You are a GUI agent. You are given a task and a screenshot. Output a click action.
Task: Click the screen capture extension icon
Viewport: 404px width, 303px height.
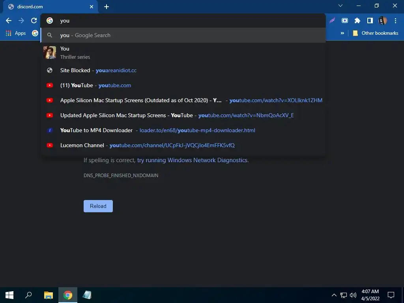[345, 21]
